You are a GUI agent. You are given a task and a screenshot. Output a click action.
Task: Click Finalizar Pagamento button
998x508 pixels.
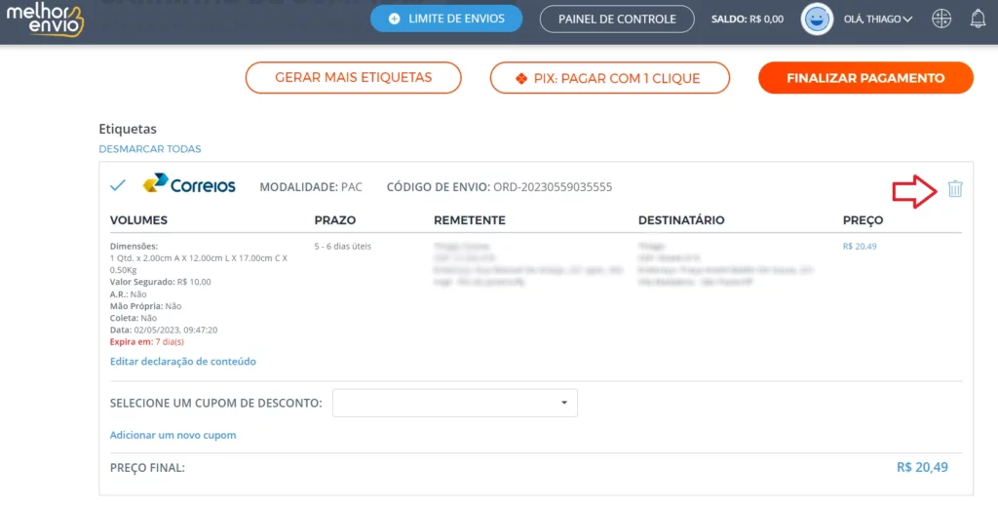(865, 78)
